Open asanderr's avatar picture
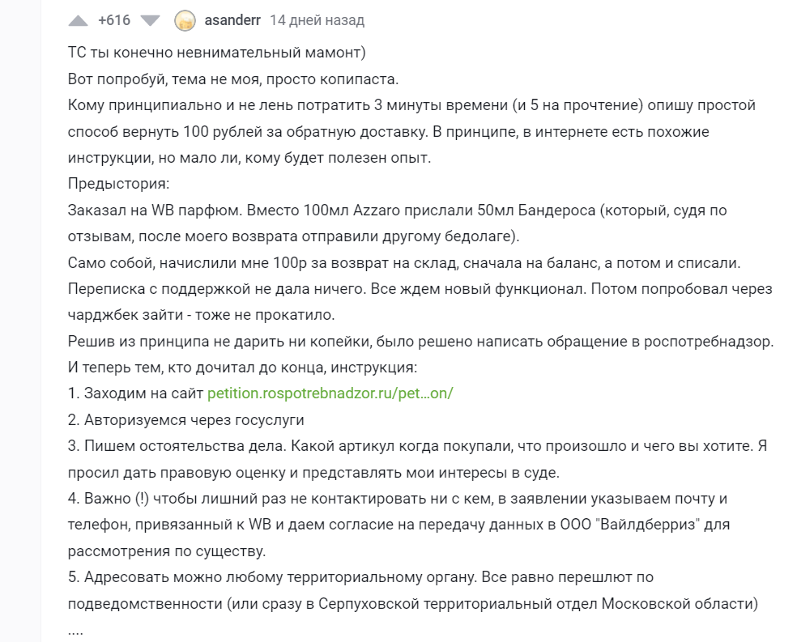 tap(185, 20)
